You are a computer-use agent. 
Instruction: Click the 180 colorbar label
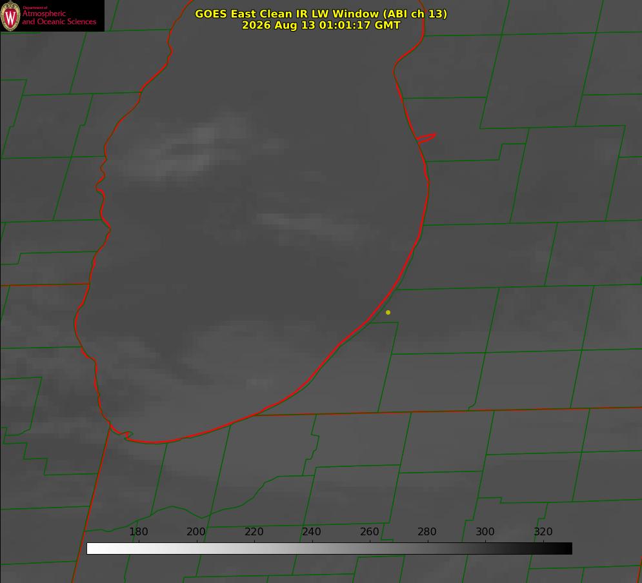tap(138, 531)
